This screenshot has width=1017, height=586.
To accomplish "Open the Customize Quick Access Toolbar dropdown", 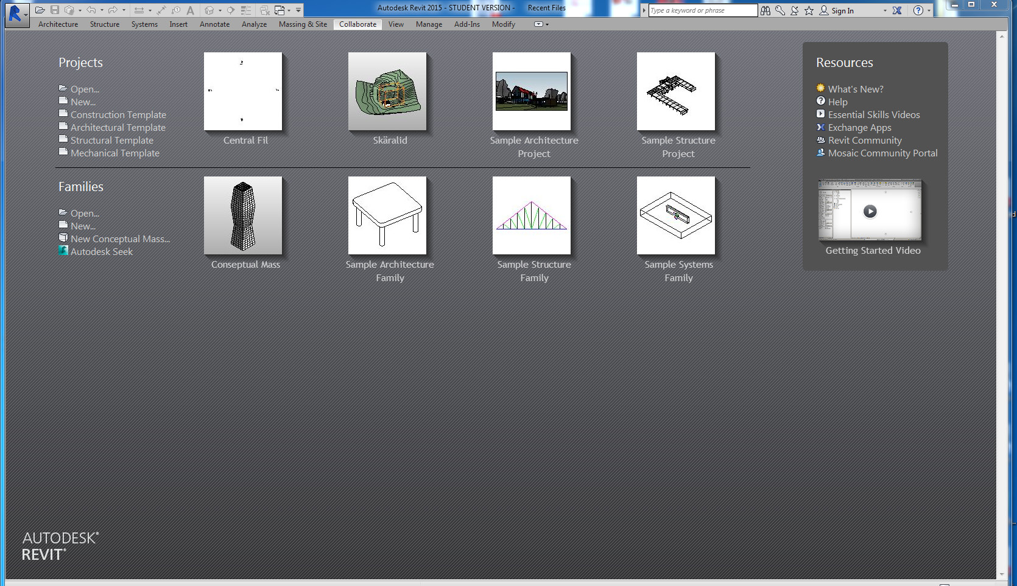I will (x=298, y=10).
